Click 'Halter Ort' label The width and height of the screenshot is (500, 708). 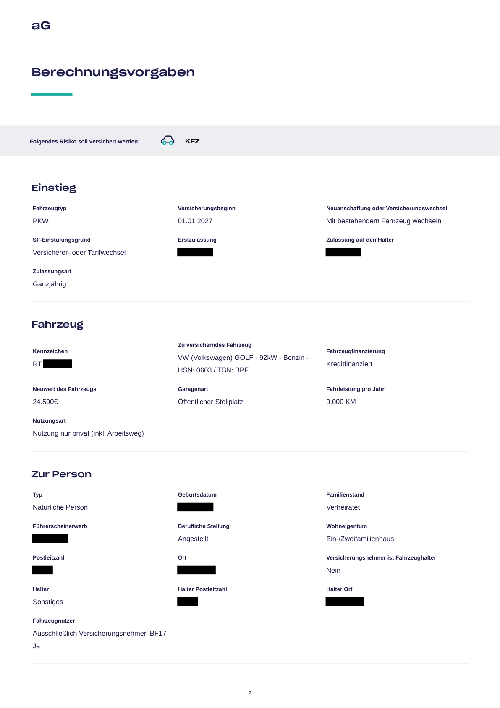coord(339,589)
